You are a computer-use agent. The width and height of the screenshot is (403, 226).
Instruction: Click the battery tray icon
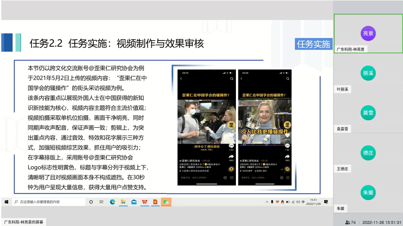point(288,202)
